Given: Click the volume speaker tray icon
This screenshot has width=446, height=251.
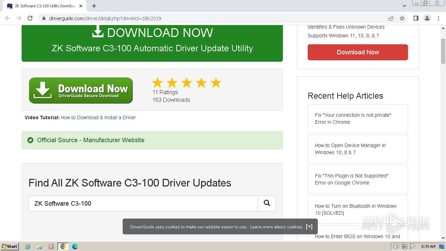Looking at the screenshot, I should click(396, 246).
